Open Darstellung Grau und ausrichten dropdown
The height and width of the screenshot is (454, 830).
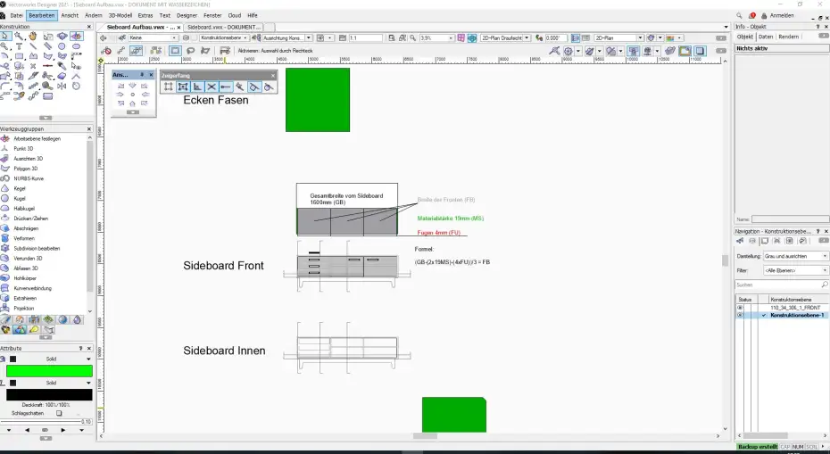(795, 256)
